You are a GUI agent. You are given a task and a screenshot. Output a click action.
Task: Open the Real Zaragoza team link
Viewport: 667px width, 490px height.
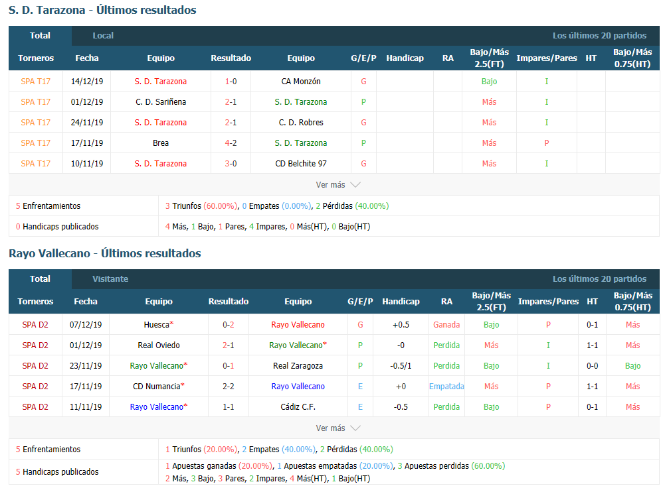click(298, 366)
